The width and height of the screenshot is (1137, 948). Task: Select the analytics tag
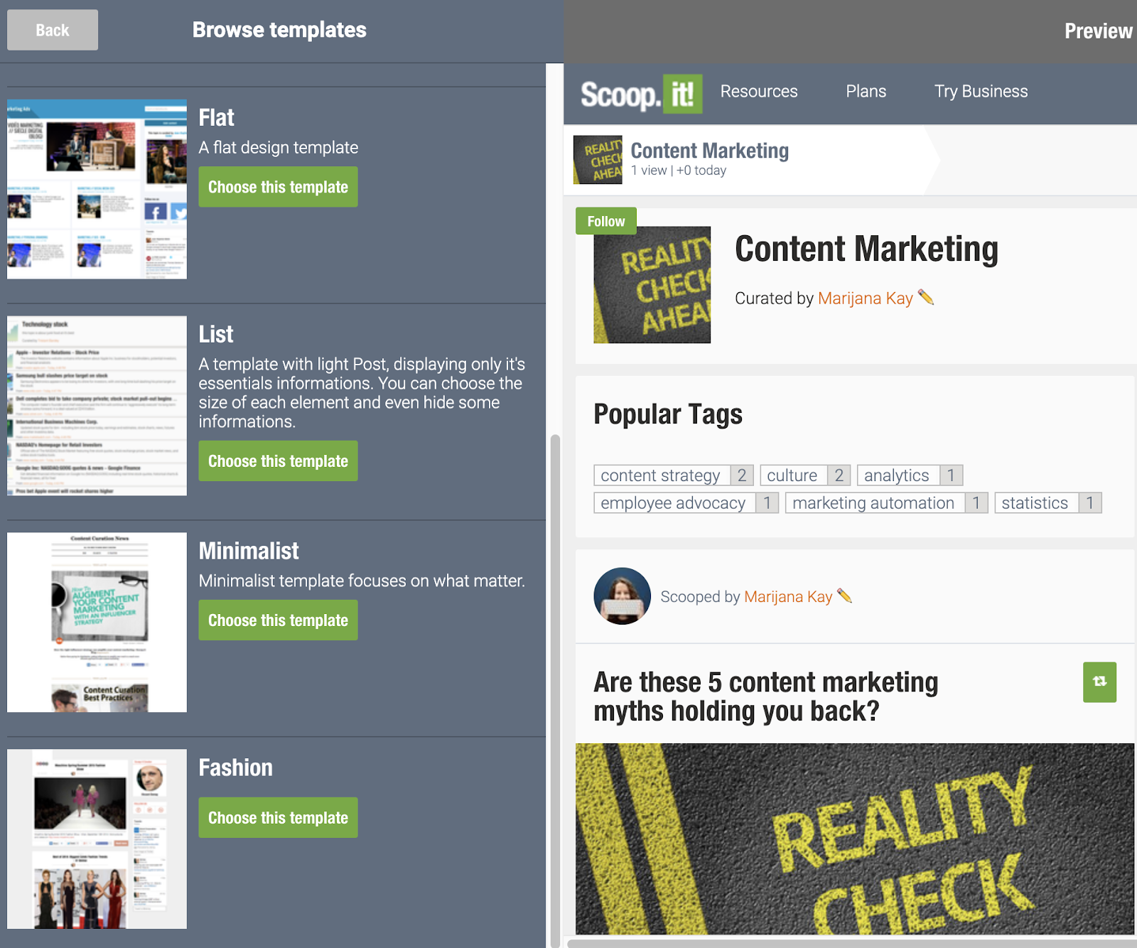910,475
